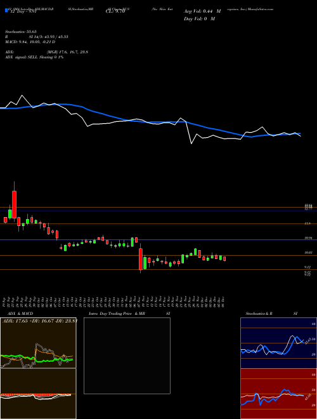317x419 pixels.
Task: Click 'RSI 14/3: 45.95 / 45.33' text
Action: 37,37
